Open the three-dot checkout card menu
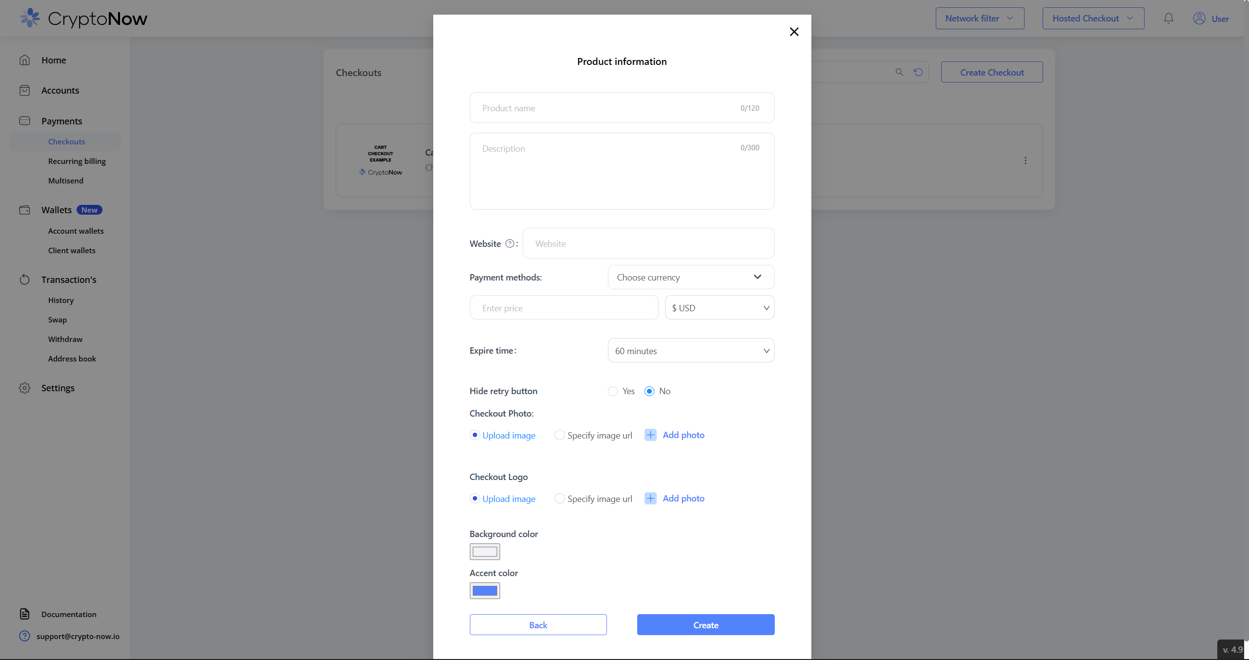1249x660 pixels. coord(1026,160)
